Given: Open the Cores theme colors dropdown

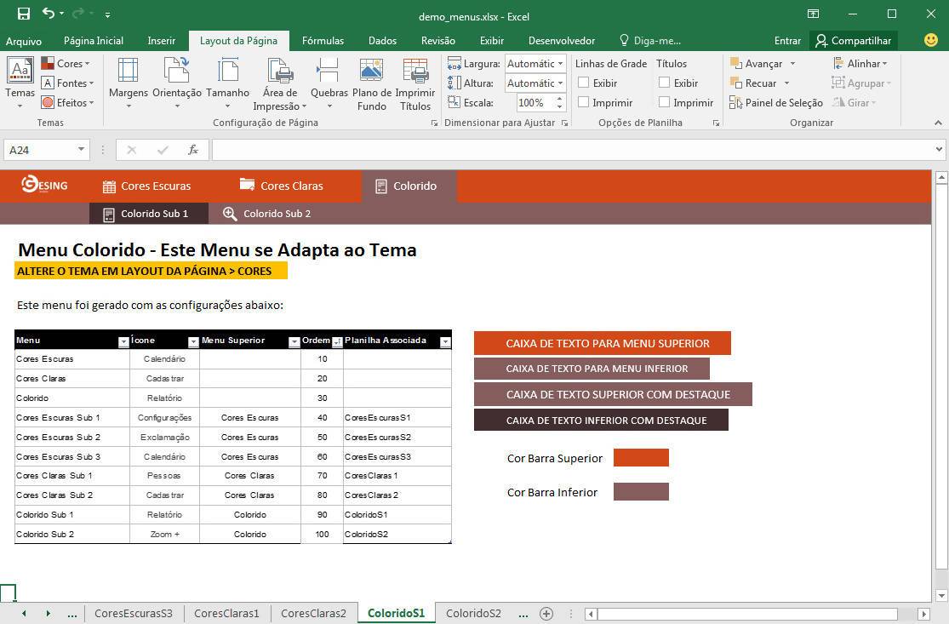Looking at the screenshot, I should pyautogui.click(x=68, y=64).
